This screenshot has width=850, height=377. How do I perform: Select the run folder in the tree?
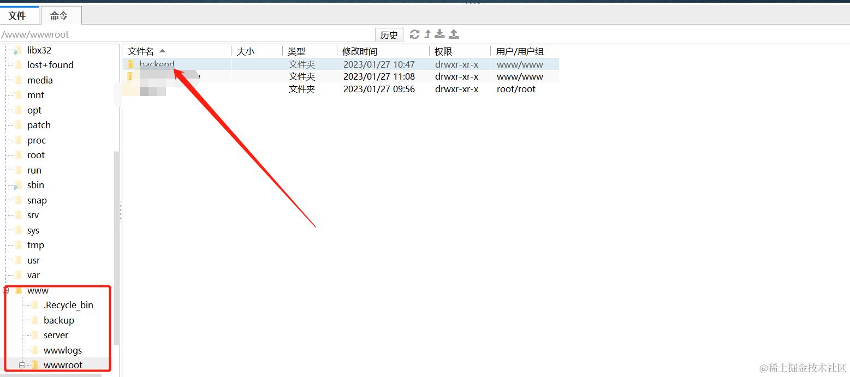(x=34, y=170)
